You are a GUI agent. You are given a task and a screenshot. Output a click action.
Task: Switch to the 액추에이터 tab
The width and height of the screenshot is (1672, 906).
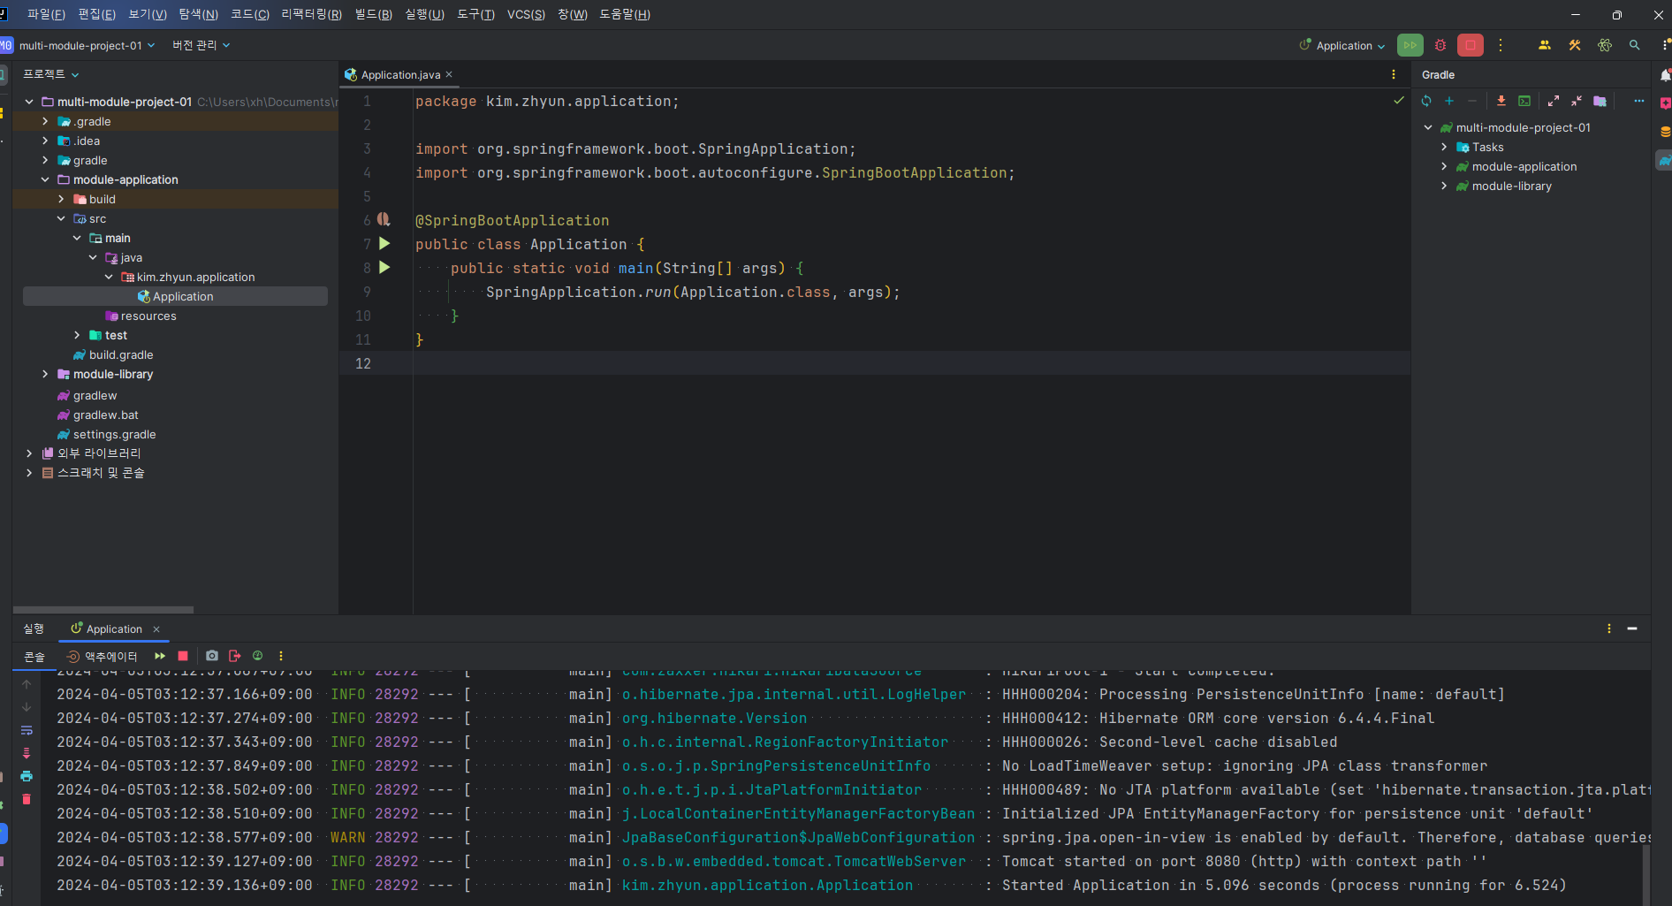(x=103, y=656)
